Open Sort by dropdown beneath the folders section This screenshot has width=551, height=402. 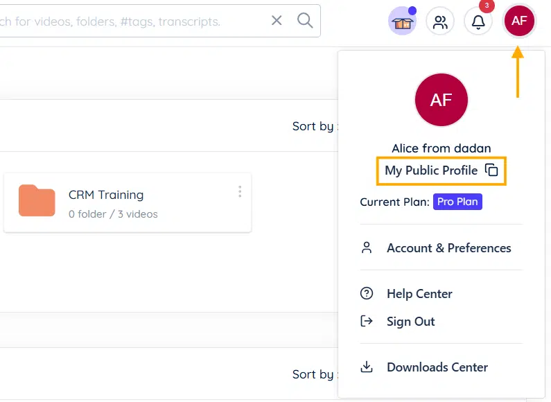315,374
